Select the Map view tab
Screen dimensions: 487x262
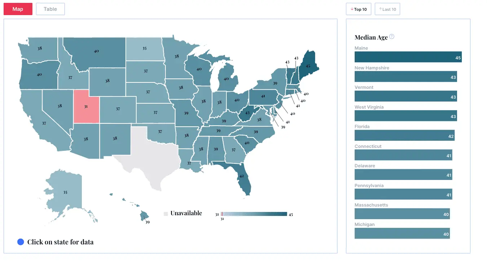[x=18, y=9]
